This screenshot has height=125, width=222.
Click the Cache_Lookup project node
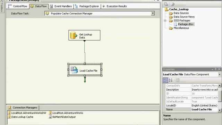pyautogui.click(x=177, y=9)
